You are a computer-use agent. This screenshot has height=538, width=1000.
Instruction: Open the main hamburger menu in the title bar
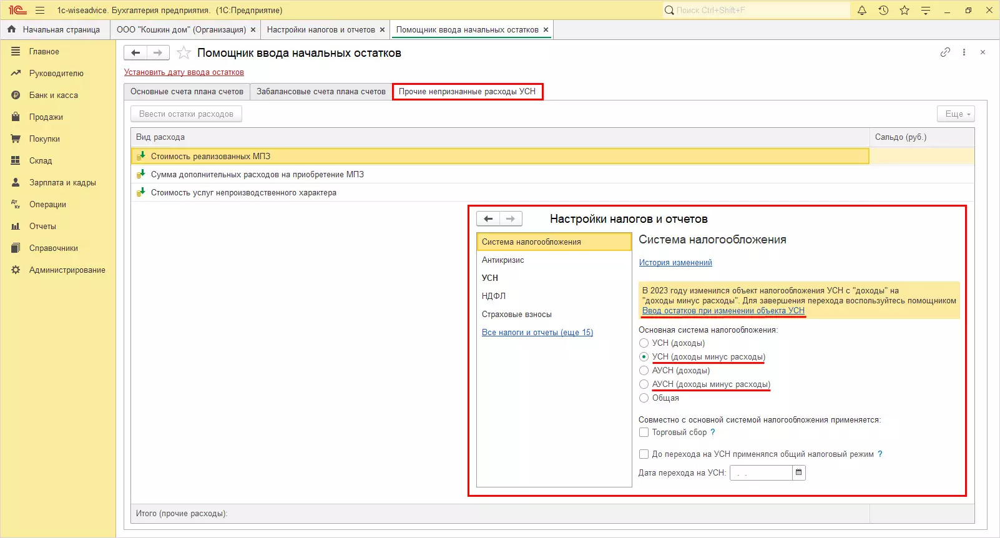coord(40,10)
